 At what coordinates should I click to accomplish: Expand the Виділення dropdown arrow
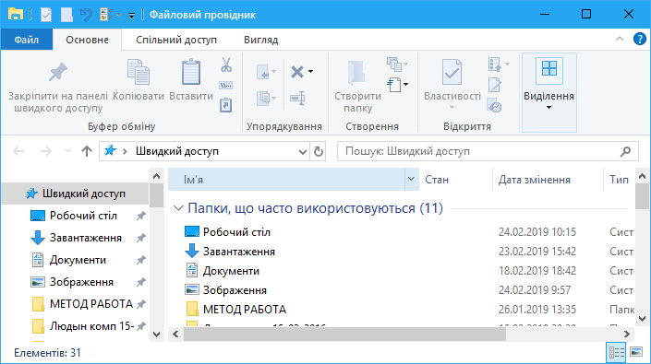click(549, 108)
